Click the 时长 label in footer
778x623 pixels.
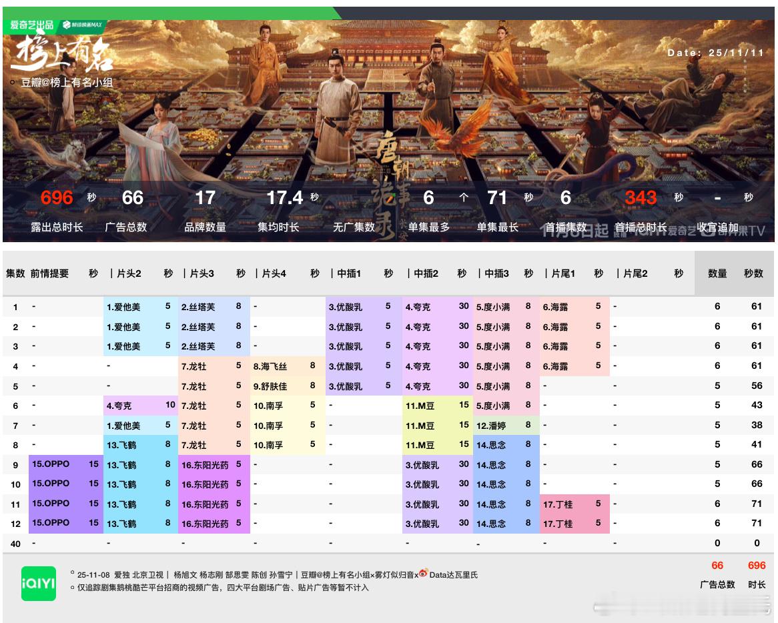pyautogui.click(x=757, y=585)
